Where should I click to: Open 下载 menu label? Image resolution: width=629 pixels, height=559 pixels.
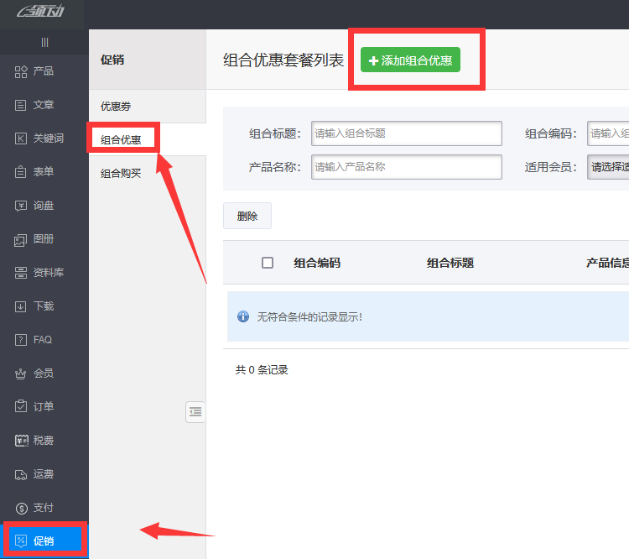(x=44, y=306)
